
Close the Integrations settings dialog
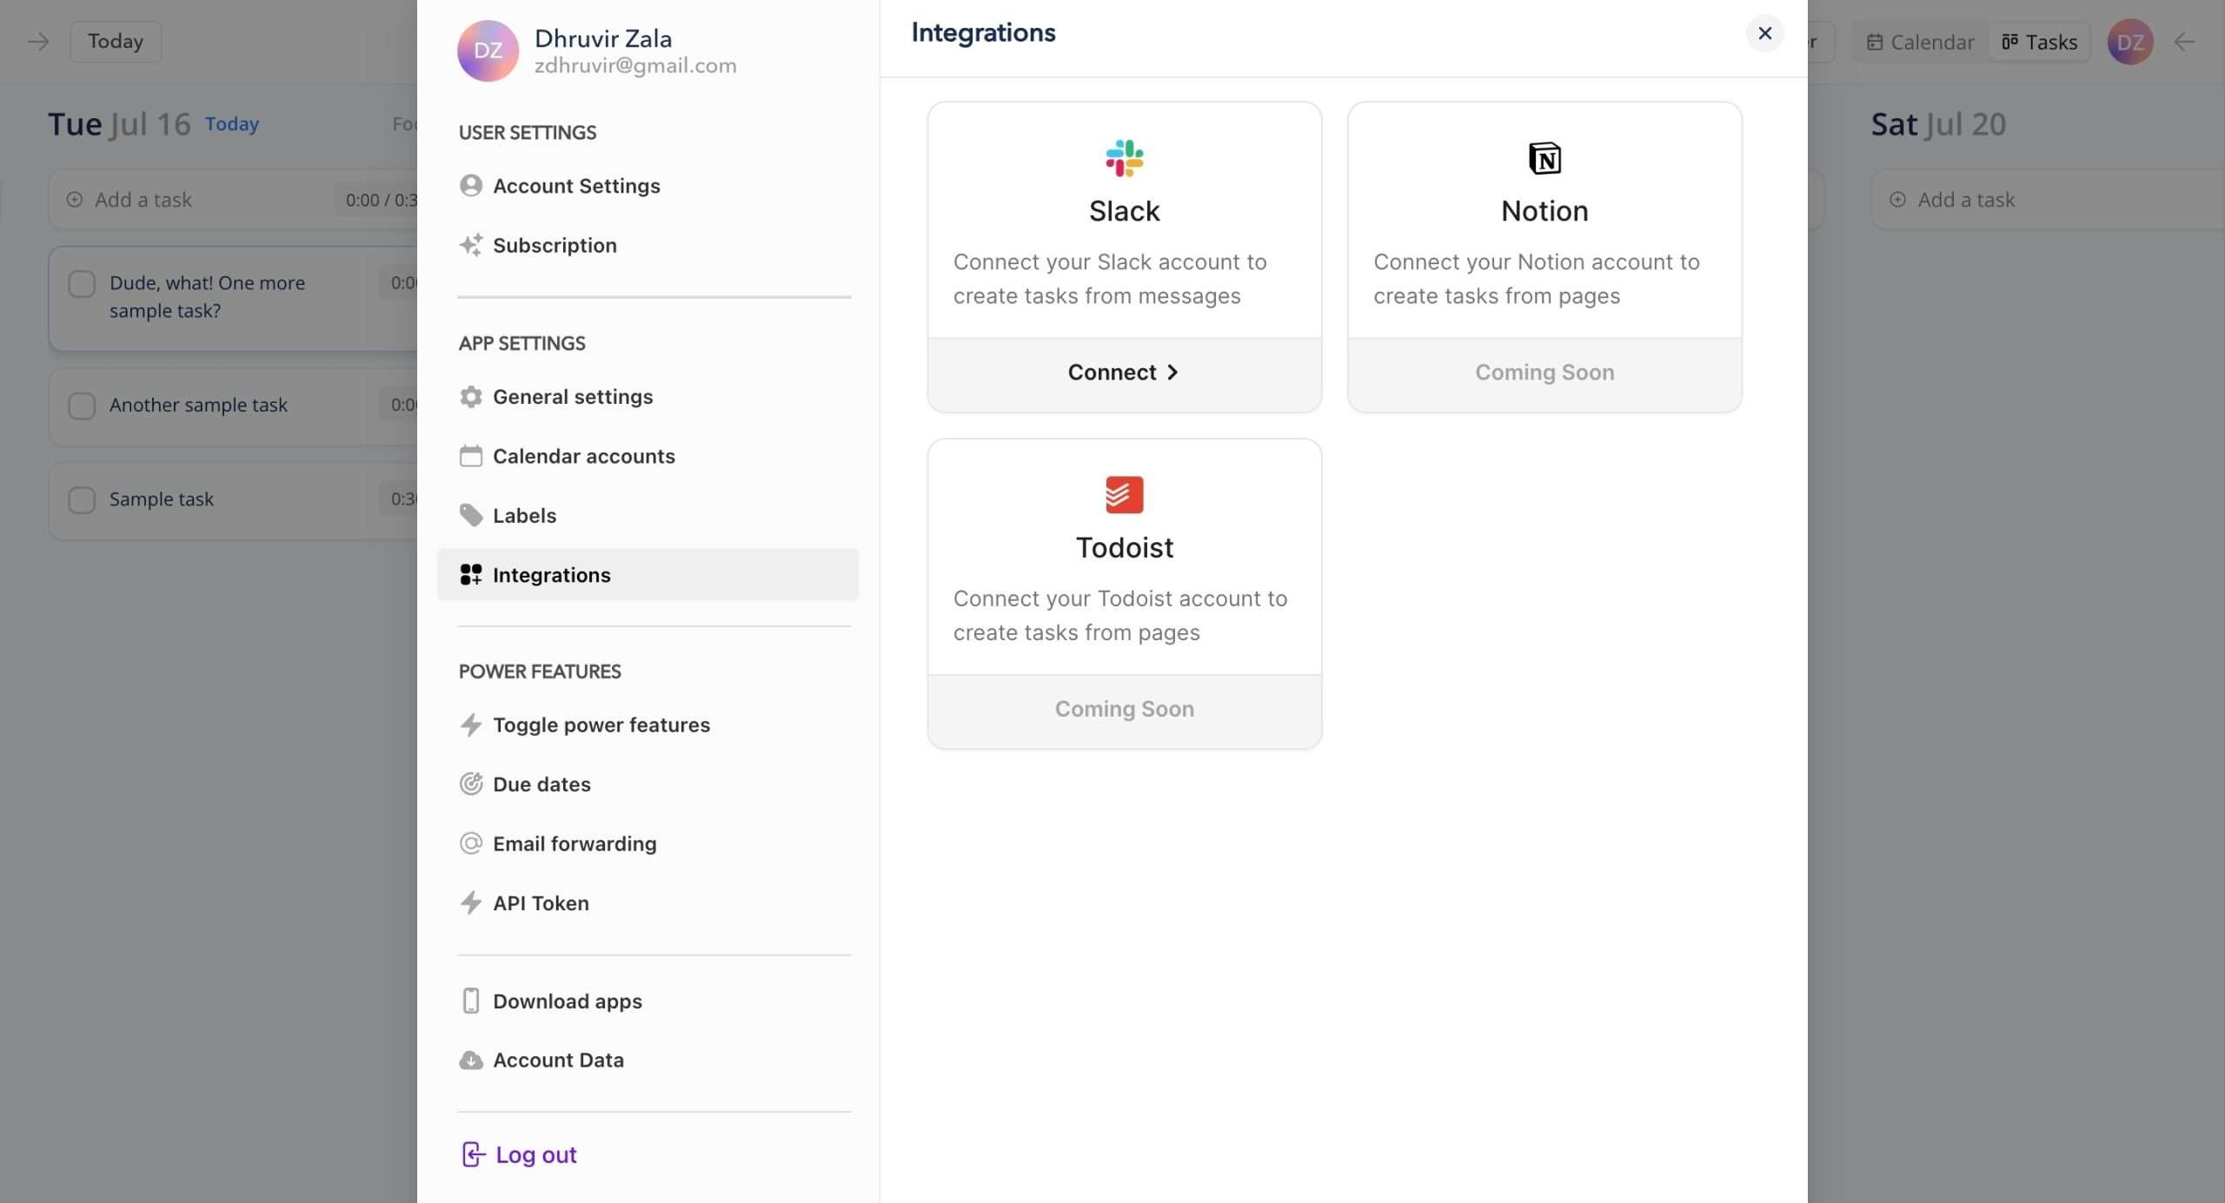click(x=1764, y=33)
